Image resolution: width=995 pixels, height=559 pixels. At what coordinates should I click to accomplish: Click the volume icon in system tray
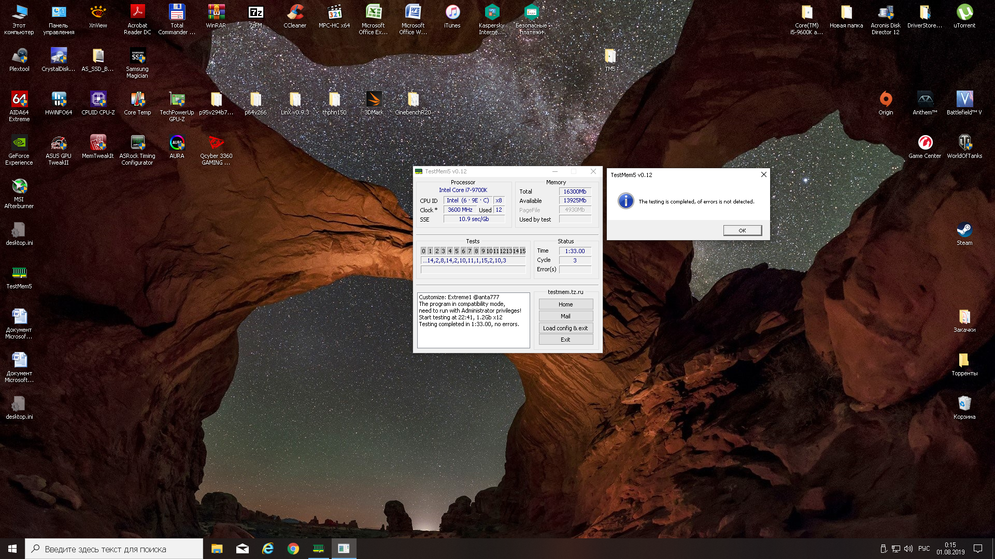coord(908,549)
